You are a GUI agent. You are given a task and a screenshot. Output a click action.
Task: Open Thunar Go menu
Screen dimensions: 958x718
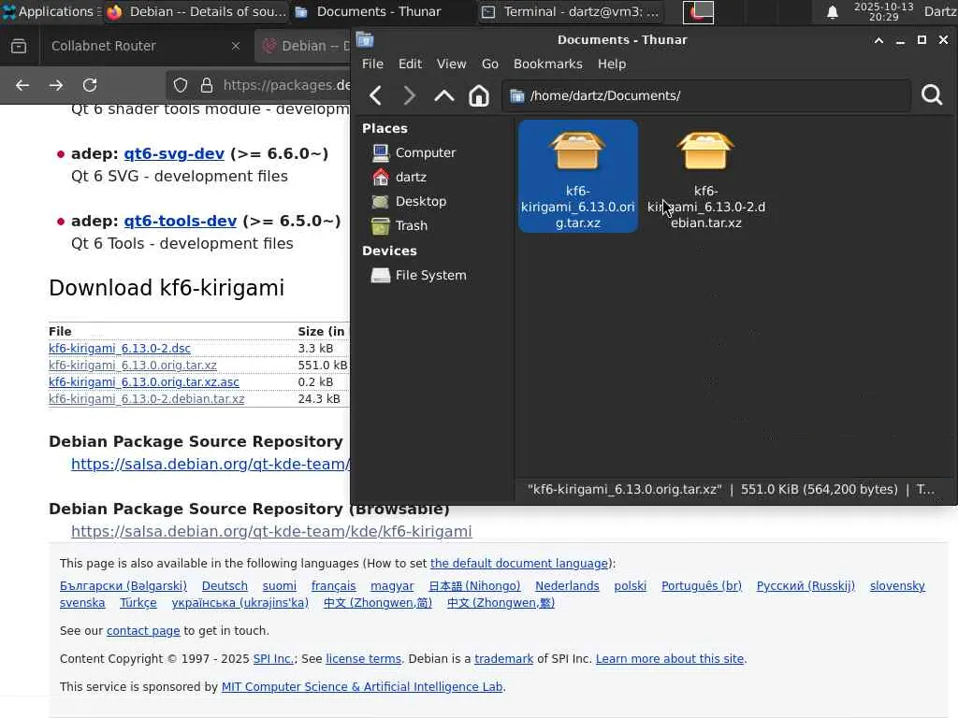(490, 65)
